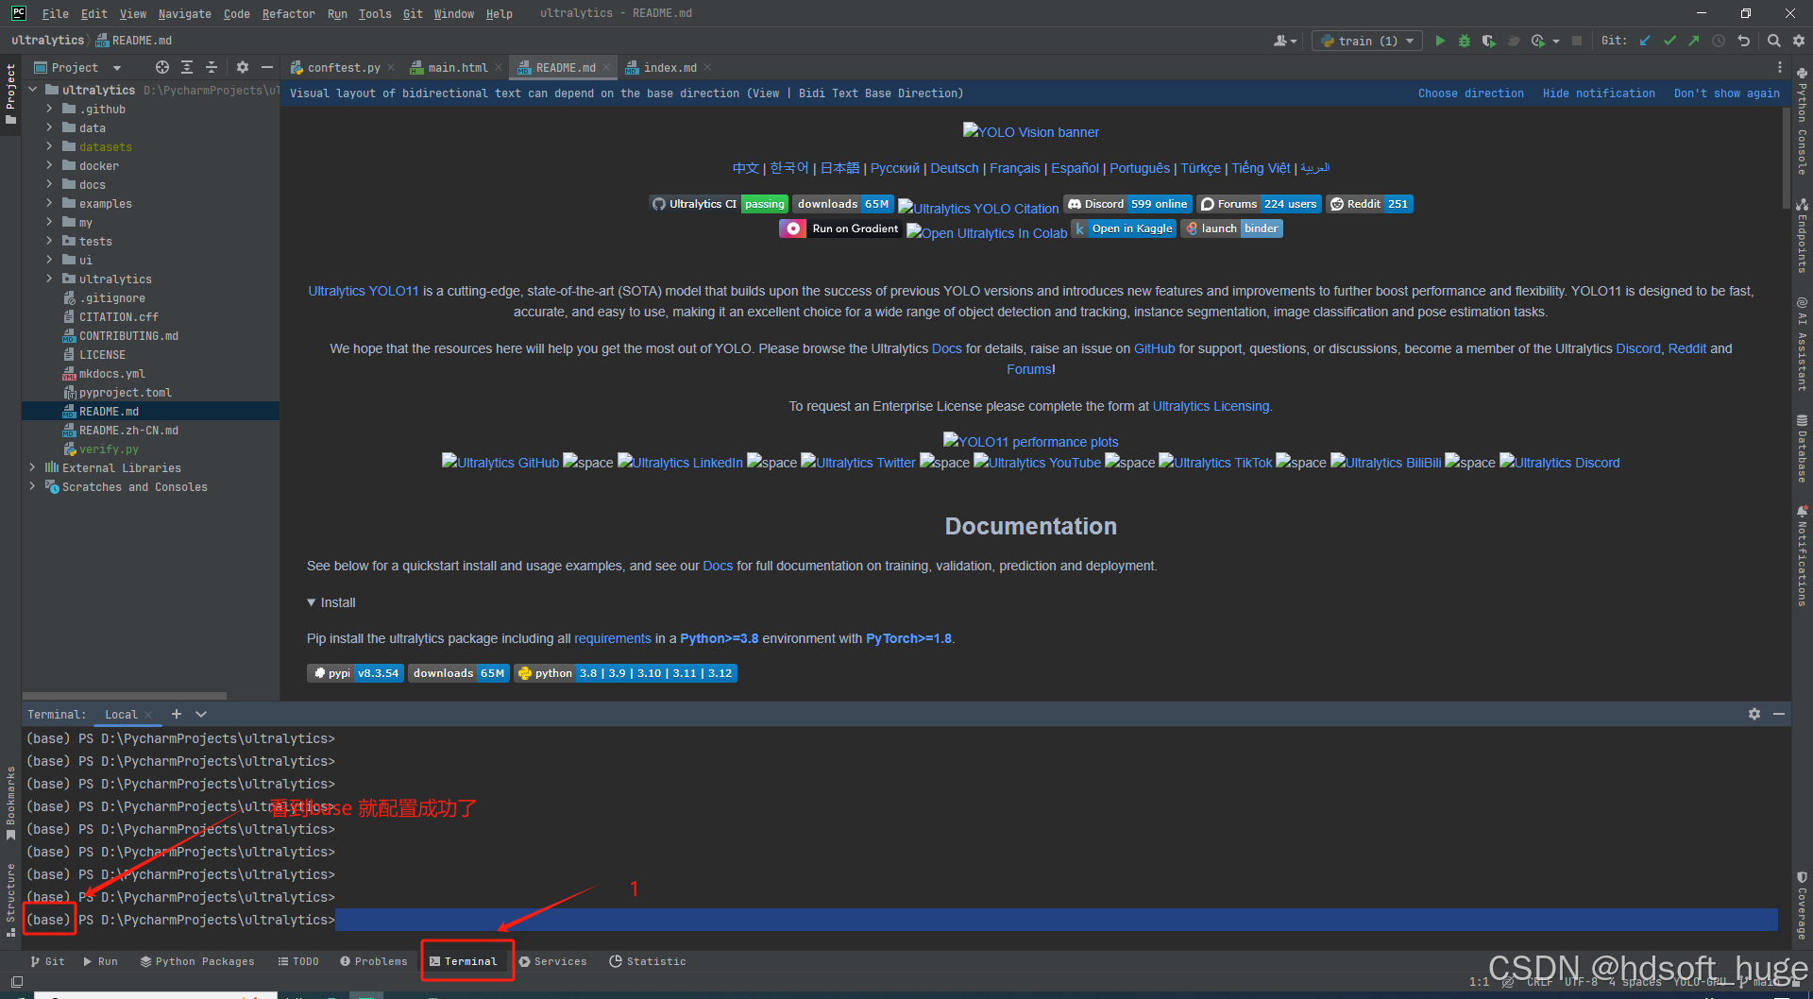This screenshot has height=999, width=1813.
Task: Open Deutsch translation link
Action: (955, 168)
